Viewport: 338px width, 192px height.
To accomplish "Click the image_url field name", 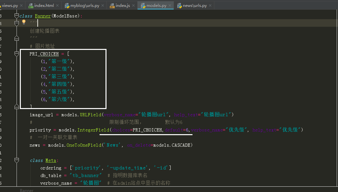I will 41,115.
